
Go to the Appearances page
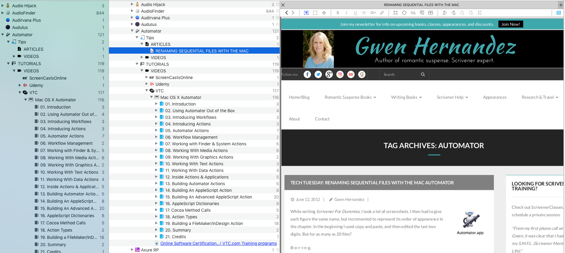pos(494,97)
